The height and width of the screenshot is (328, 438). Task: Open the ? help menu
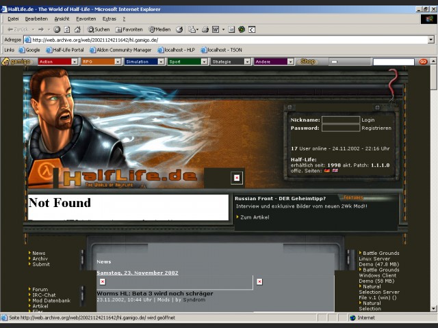[124, 18]
